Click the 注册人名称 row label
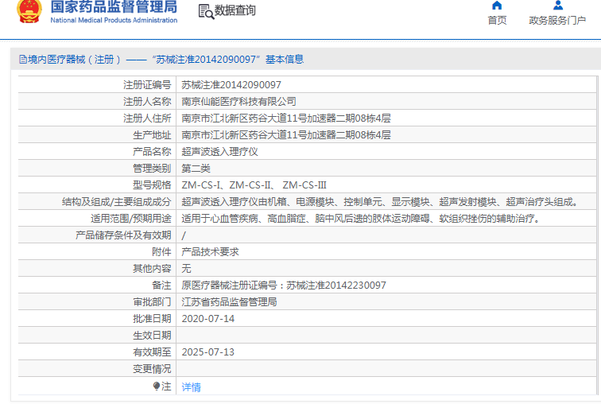This screenshot has height=404, width=601. (x=147, y=102)
